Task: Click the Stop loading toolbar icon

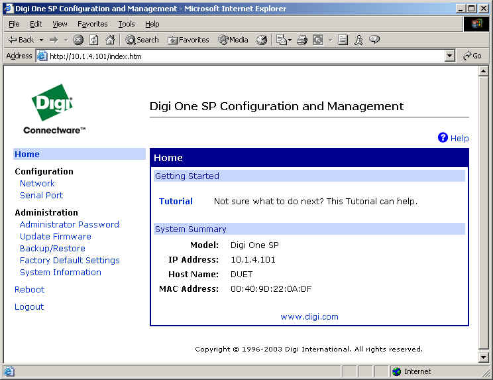Action: 78,40
